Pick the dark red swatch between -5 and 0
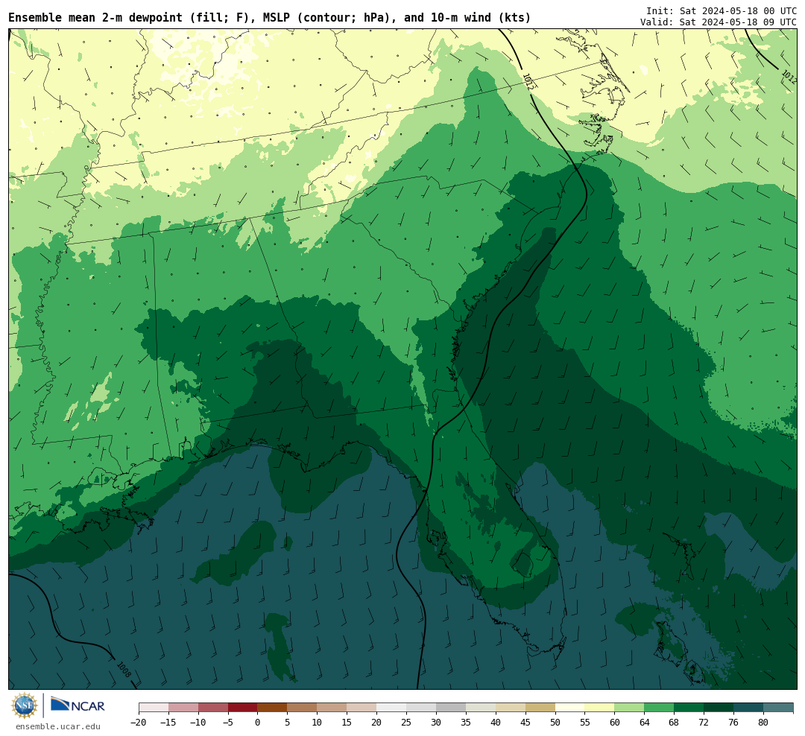The width and height of the screenshot is (805, 736). click(243, 708)
